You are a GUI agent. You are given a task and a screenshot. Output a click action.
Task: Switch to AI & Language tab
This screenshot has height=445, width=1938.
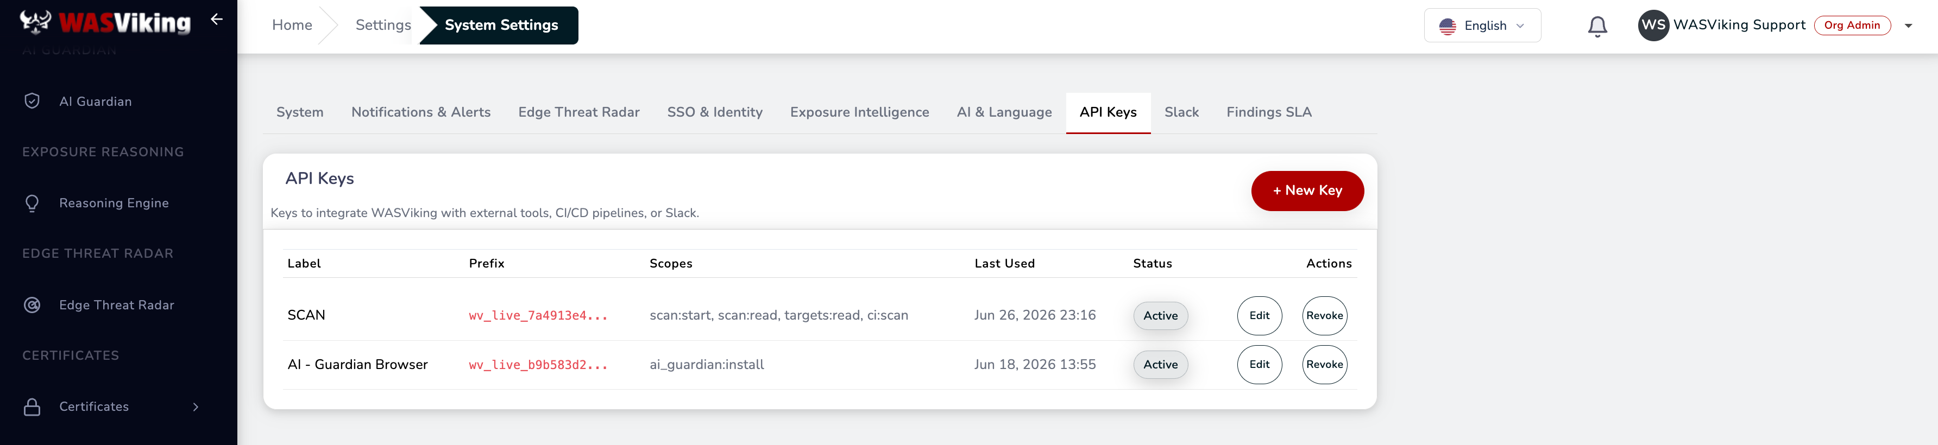[1004, 112]
